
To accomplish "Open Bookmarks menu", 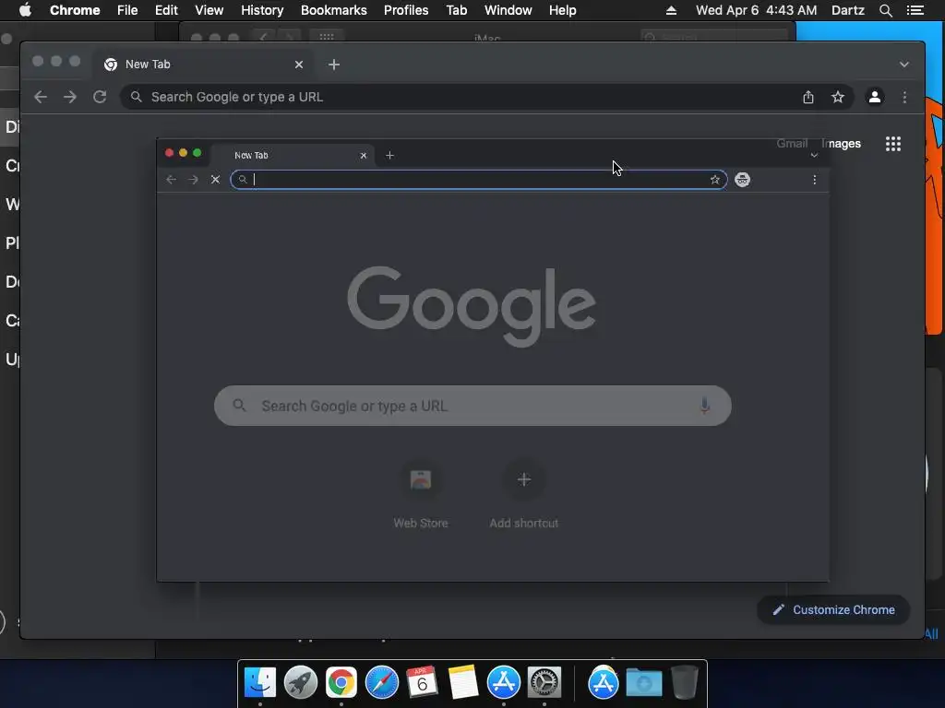I will point(334,10).
